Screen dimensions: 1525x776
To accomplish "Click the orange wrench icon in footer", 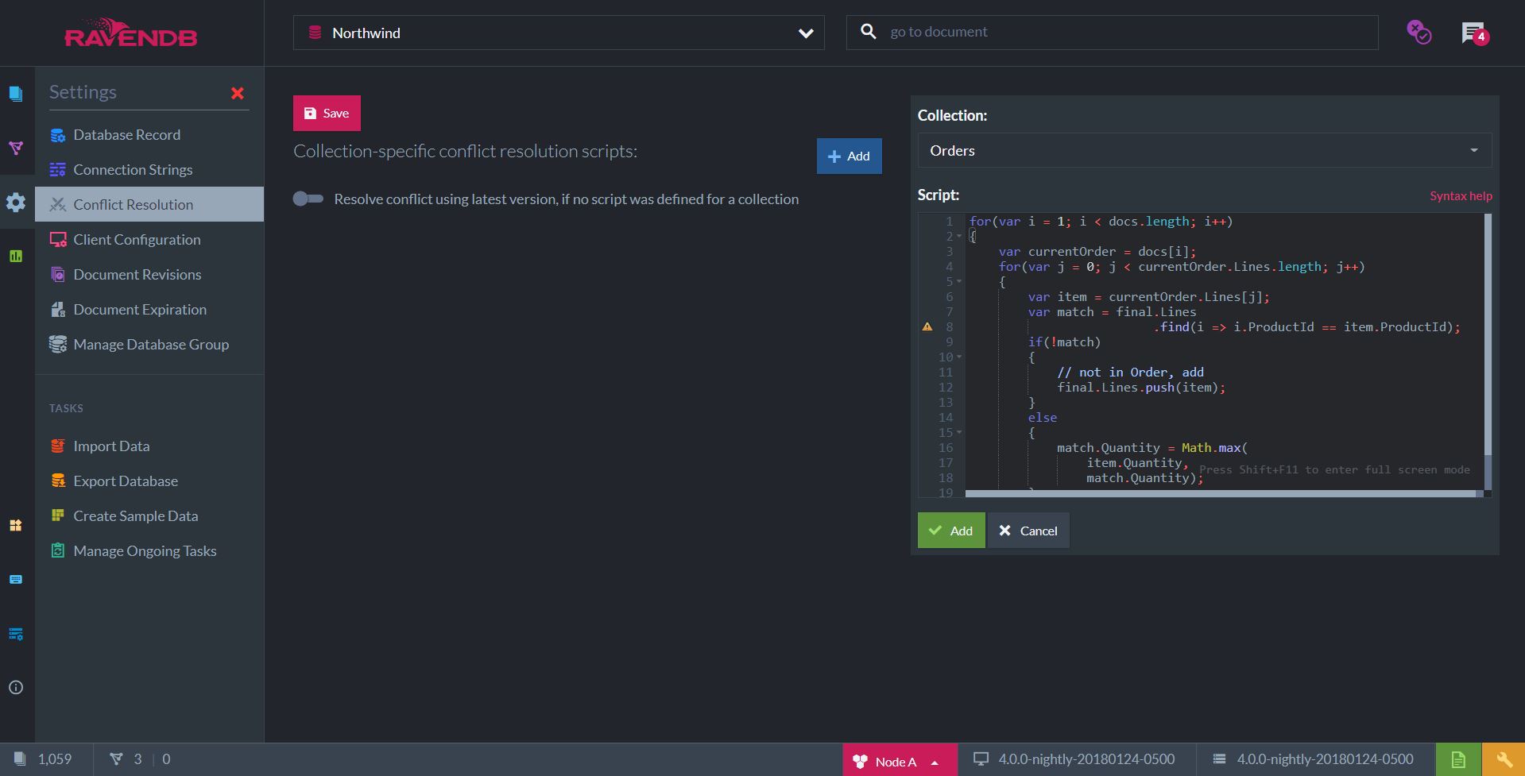I will (1504, 760).
